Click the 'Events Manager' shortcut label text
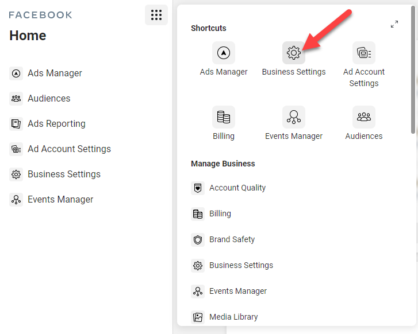The image size is (418, 334). 294,136
